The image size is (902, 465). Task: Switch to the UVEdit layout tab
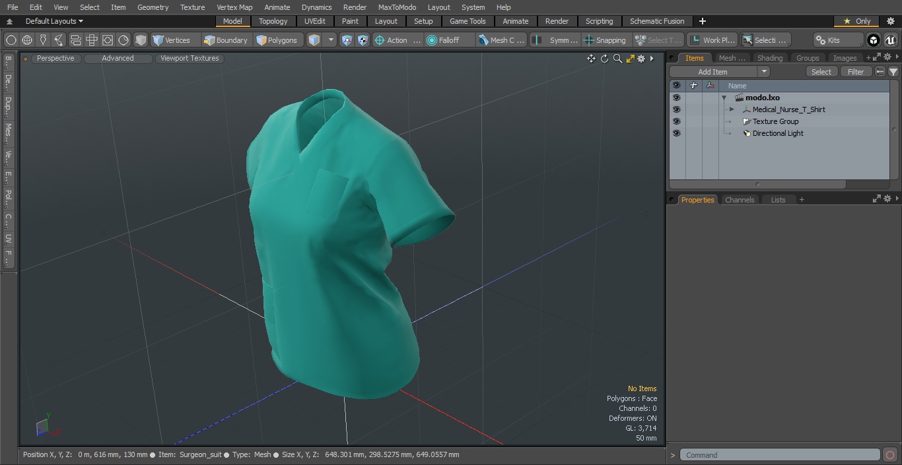(x=315, y=21)
